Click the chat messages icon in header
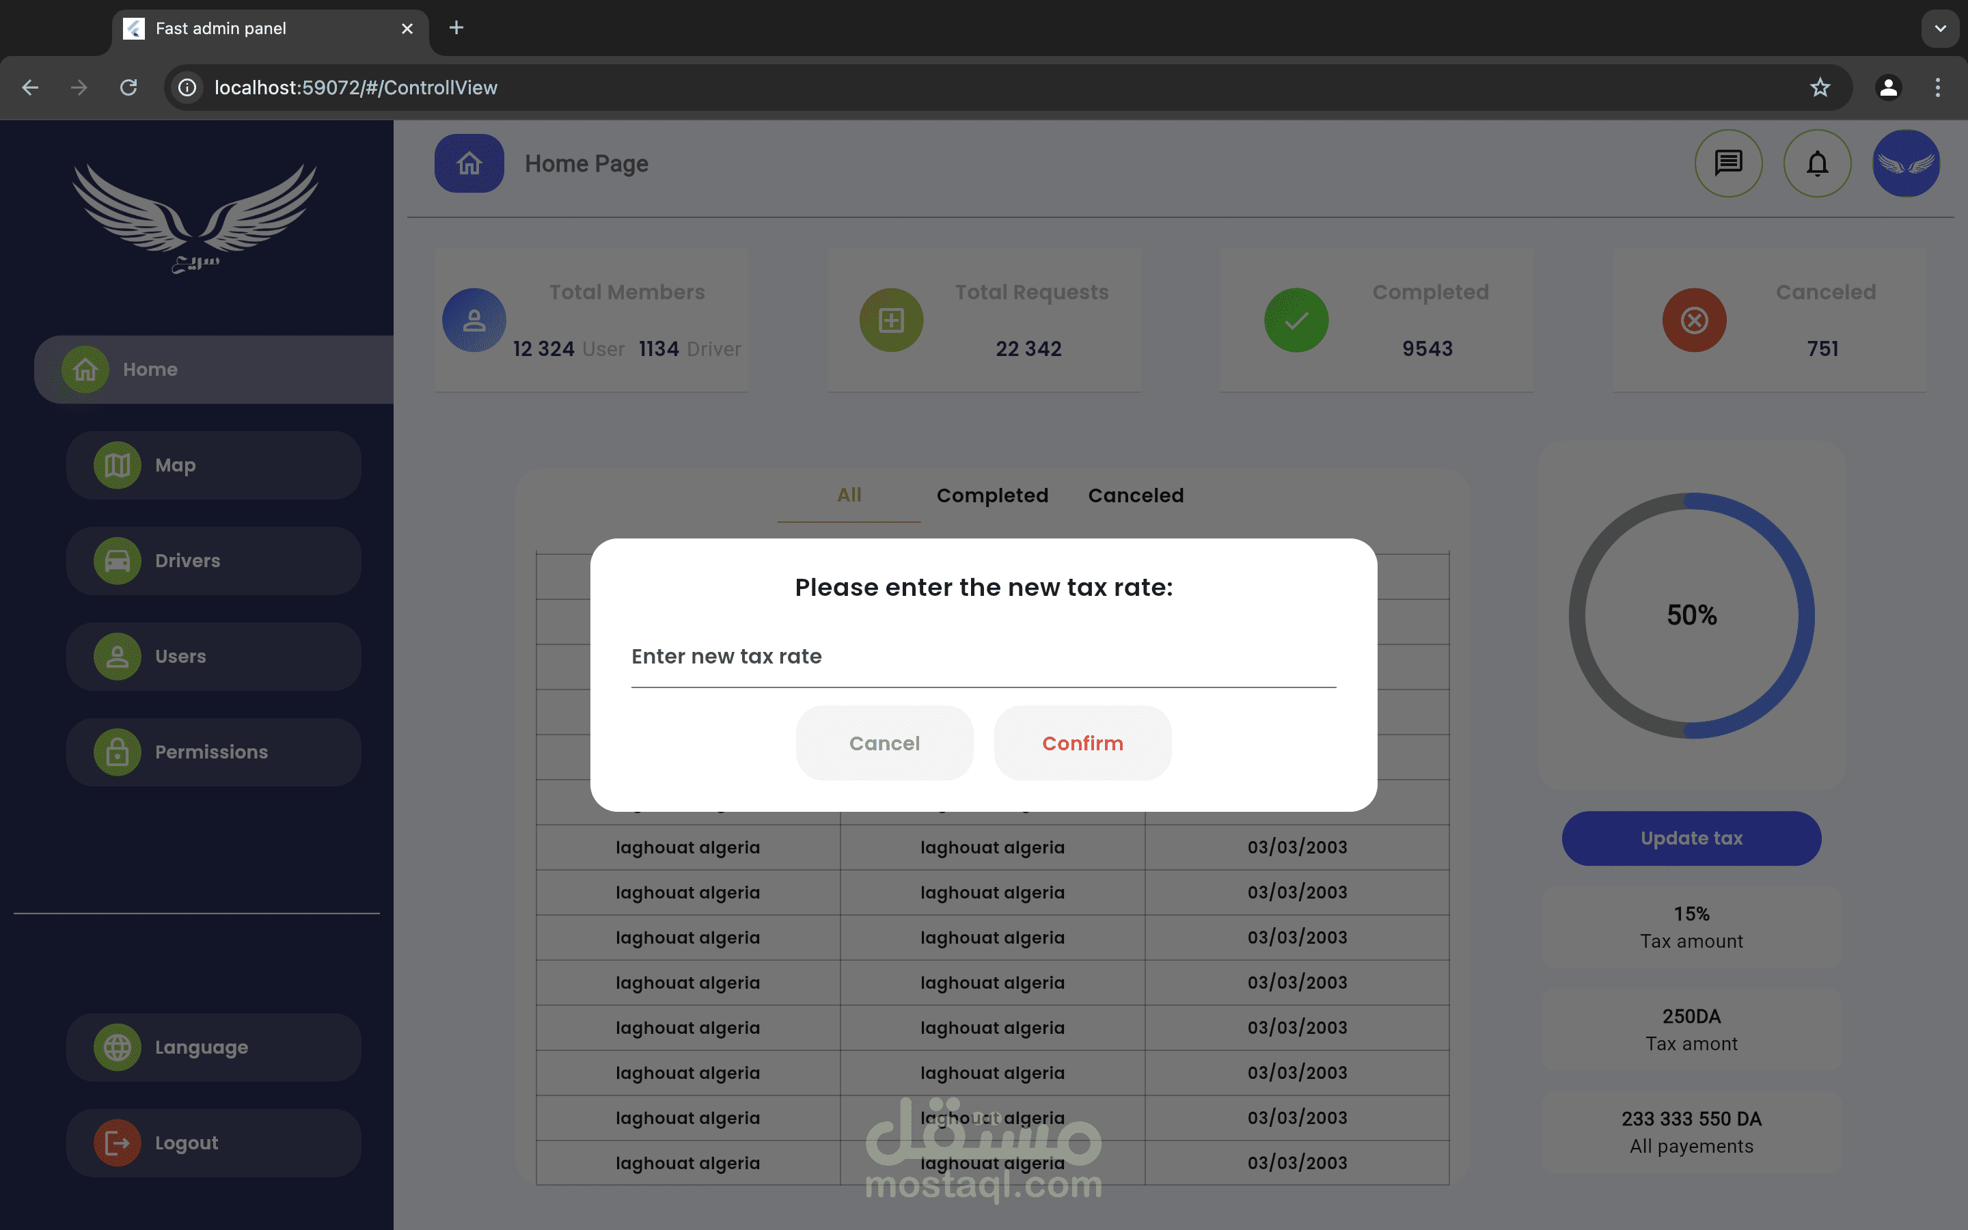The width and height of the screenshot is (1968, 1230). coord(1728,163)
